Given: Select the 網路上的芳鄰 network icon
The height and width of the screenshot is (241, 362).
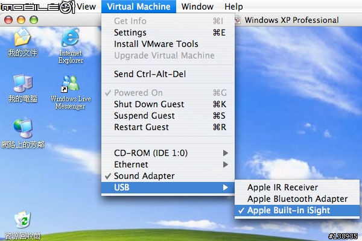Looking at the screenshot, I should 23,128.
